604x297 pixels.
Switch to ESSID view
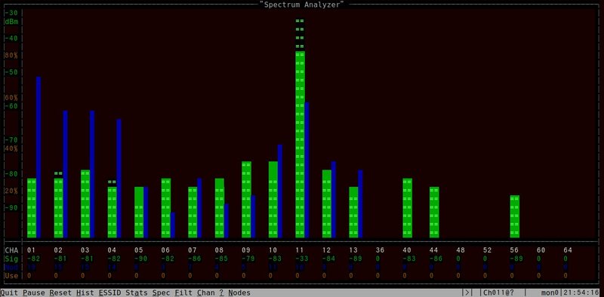110,292
